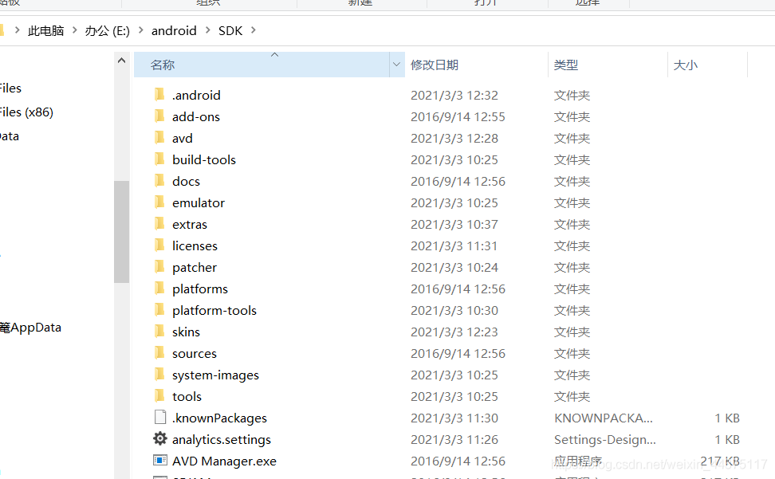775x479 pixels.
Task: Select the AppData item in navigation pane
Action: coord(30,328)
